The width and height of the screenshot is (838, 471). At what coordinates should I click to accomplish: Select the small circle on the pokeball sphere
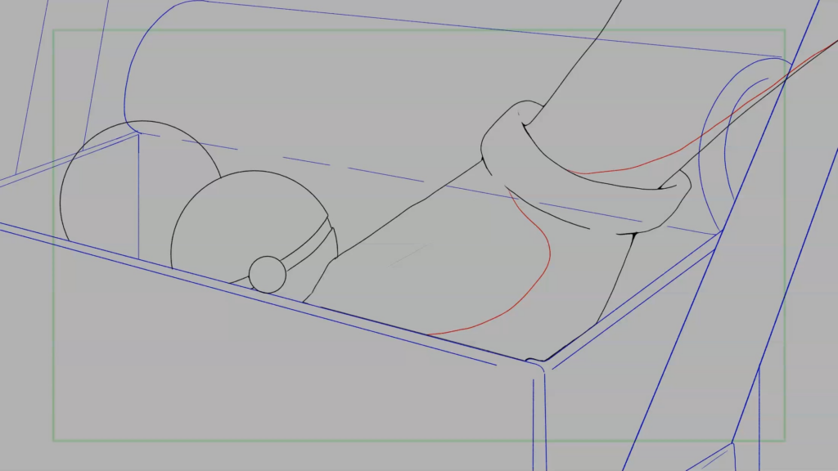point(268,273)
